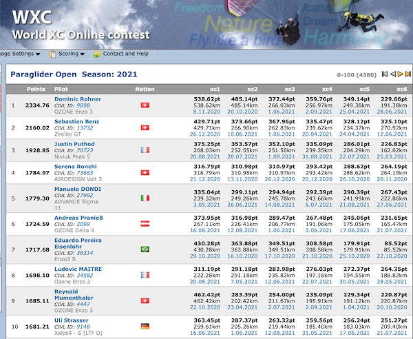Viewport: 413px width, 339px height.
Task: Open pilot Dominic Rohner's profile
Action: pyautogui.click(x=78, y=99)
